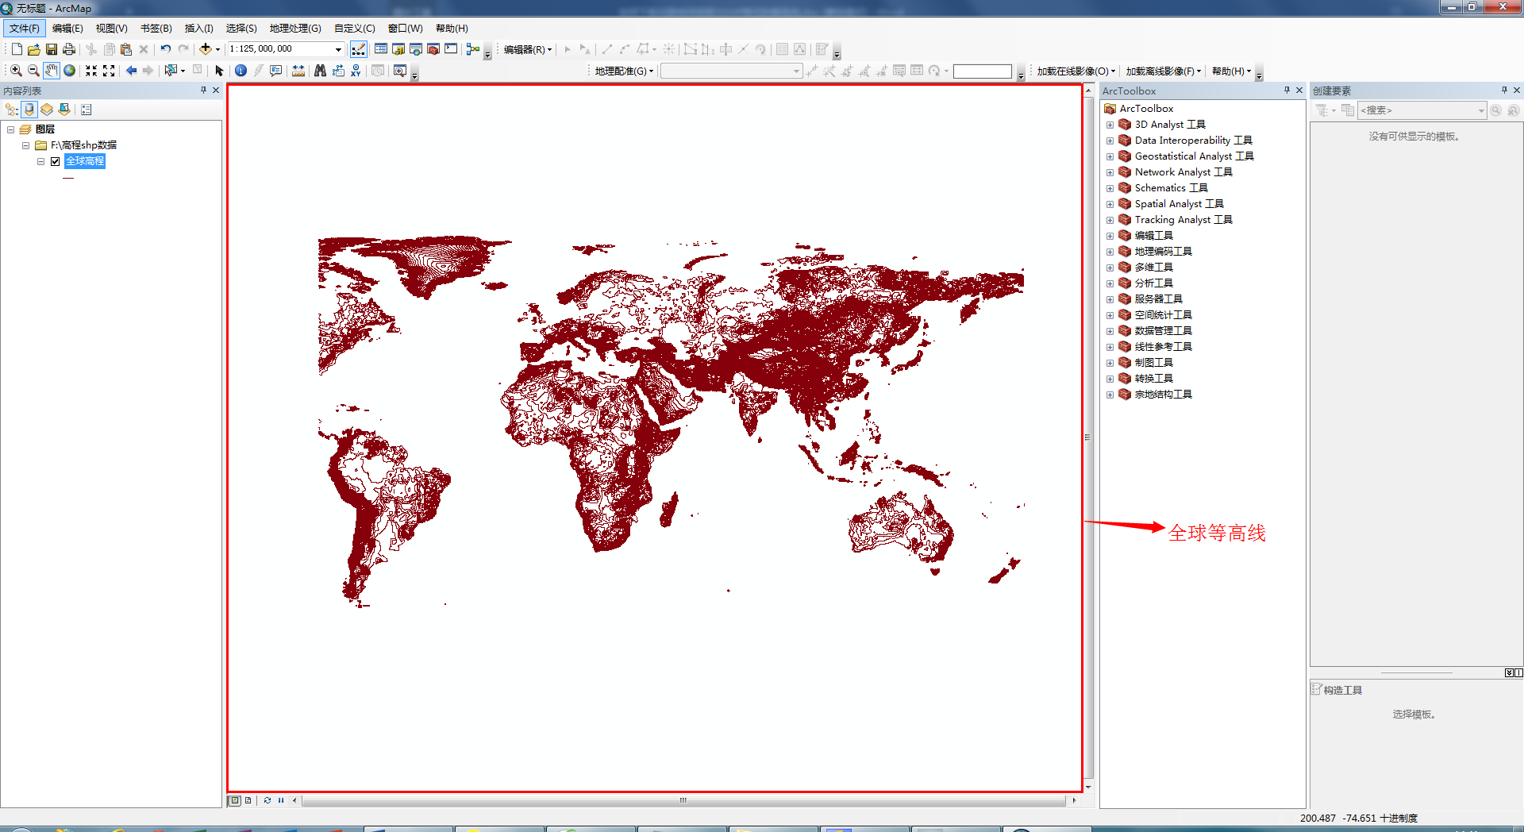The width and height of the screenshot is (1524, 832).
Task: Open the 编辑器(R) dropdown menu
Action: click(528, 49)
